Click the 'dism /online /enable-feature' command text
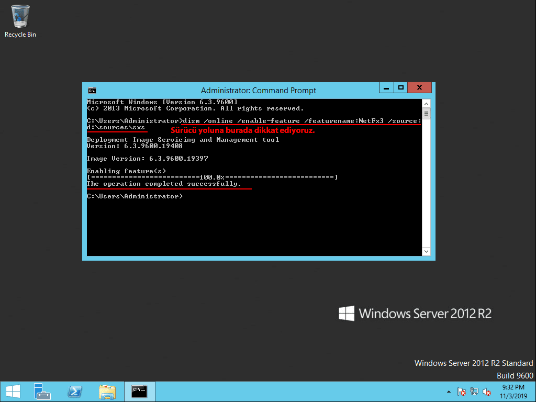Screen dimensions: 536x402 click(241, 121)
